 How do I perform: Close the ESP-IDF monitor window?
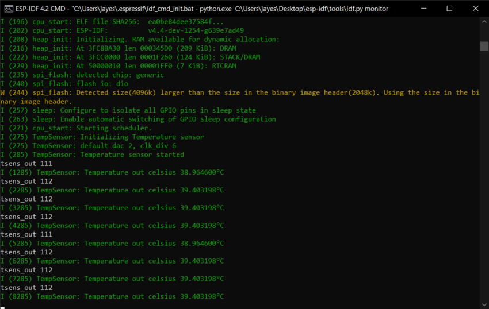(476, 9)
